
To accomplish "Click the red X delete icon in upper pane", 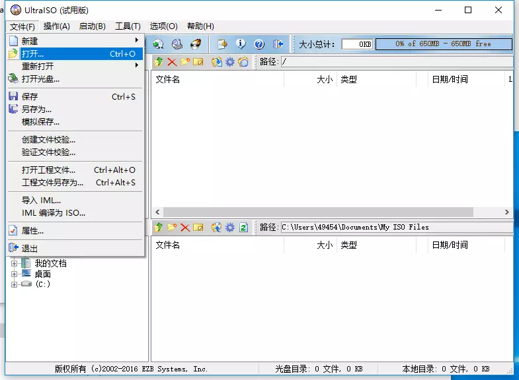I will point(172,62).
